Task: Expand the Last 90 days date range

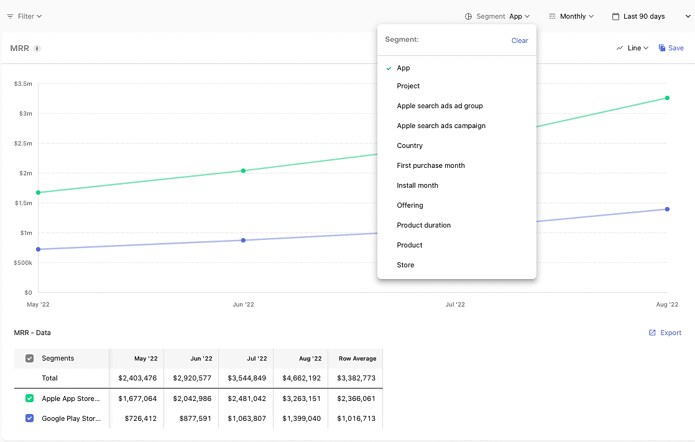Action: [x=651, y=16]
